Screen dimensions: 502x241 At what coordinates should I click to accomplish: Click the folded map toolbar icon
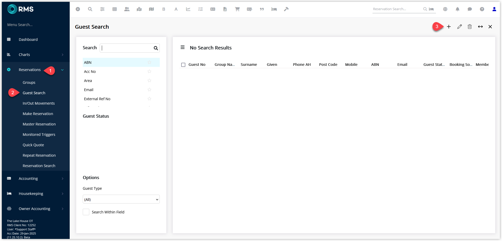coord(151,9)
